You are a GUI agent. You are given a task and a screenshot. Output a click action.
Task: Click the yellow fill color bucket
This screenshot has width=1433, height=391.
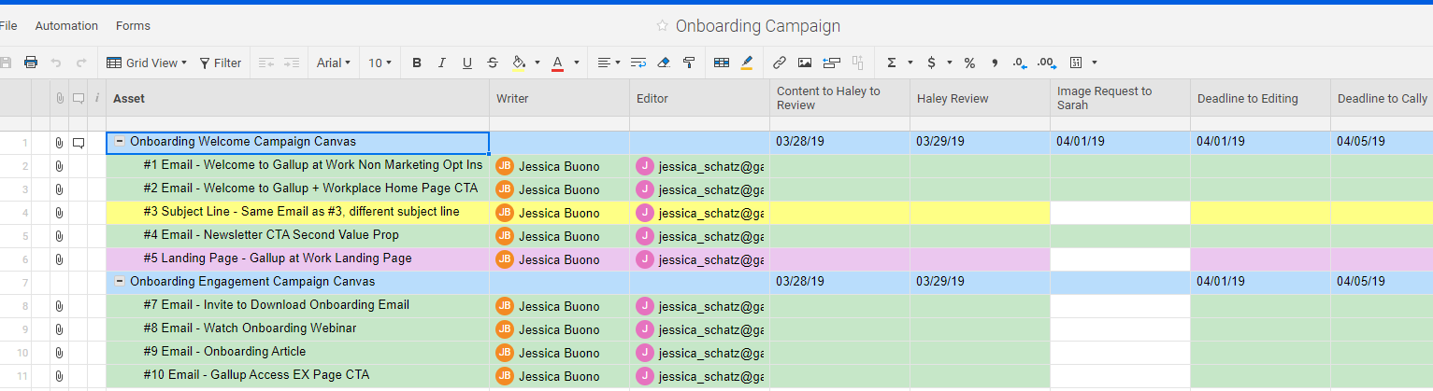pyautogui.click(x=519, y=63)
